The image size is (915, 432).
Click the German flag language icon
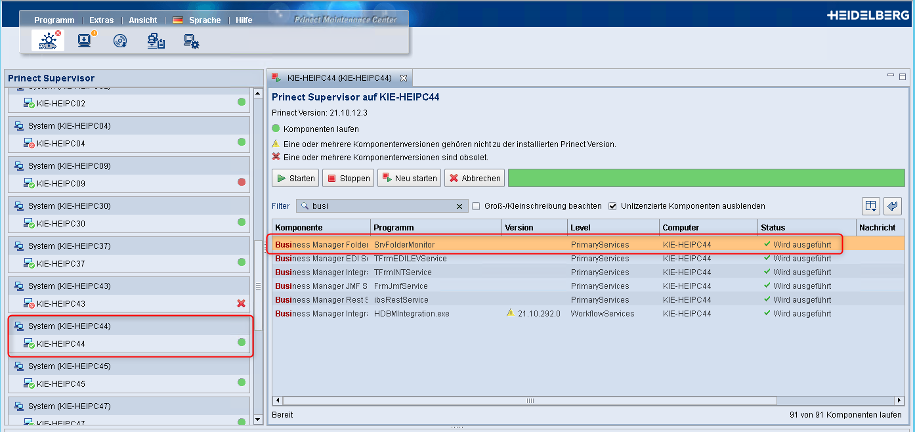[178, 20]
